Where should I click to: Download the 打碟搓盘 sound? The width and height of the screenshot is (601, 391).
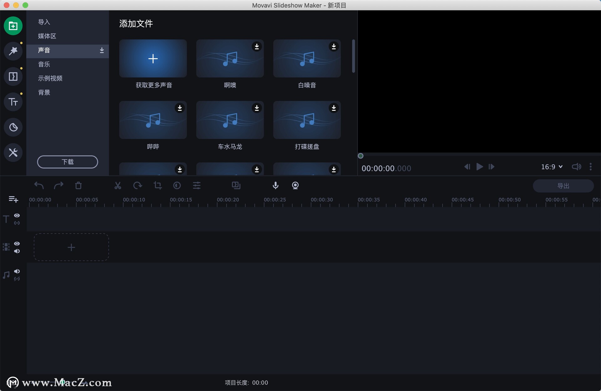(334, 108)
